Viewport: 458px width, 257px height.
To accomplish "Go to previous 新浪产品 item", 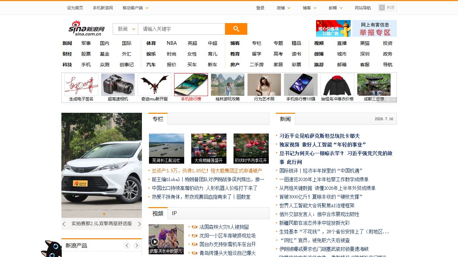I will (127, 246).
